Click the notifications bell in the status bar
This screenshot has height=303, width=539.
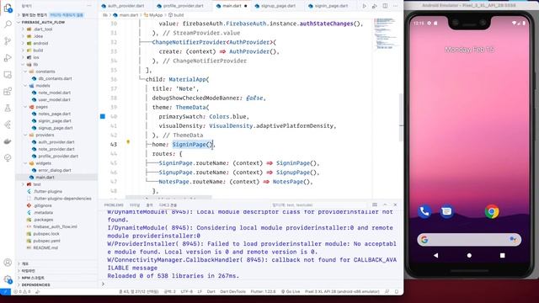coord(397,291)
